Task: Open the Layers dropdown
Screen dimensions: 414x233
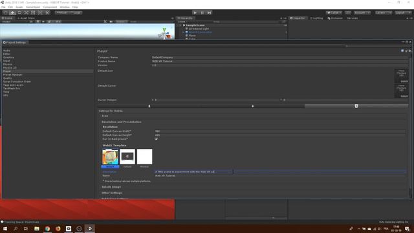Action: [x=384, y=13]
